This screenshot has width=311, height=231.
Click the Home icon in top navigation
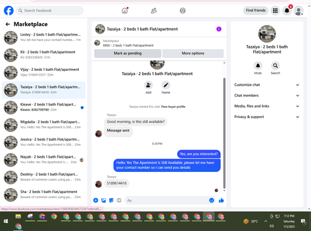(124, 11)
